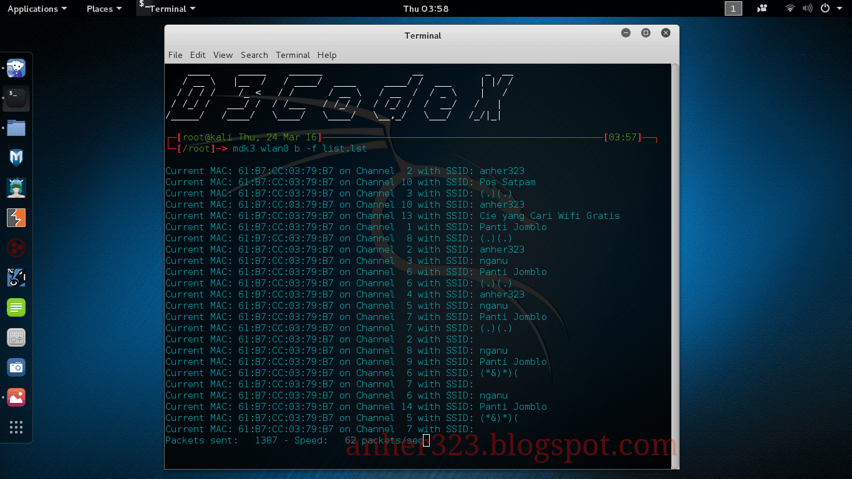The height and width of the screenshot is (479, 852).
Task: Open the screenshot camera tool
Action: tap(16, 367)
